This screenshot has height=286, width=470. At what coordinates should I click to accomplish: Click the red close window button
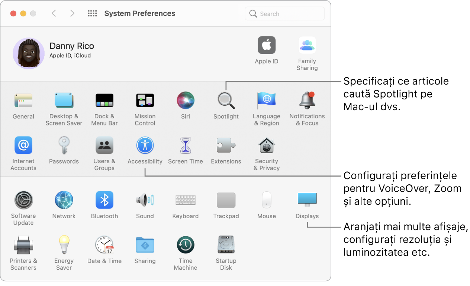coord(13,13)
